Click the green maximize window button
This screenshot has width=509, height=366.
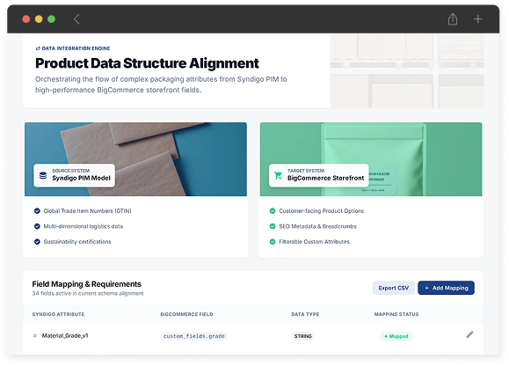[51, 19]
